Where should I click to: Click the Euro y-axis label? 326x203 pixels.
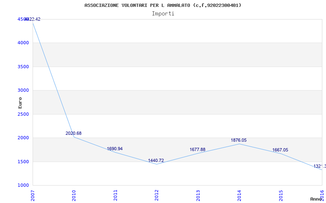click(x=20, y=103)
